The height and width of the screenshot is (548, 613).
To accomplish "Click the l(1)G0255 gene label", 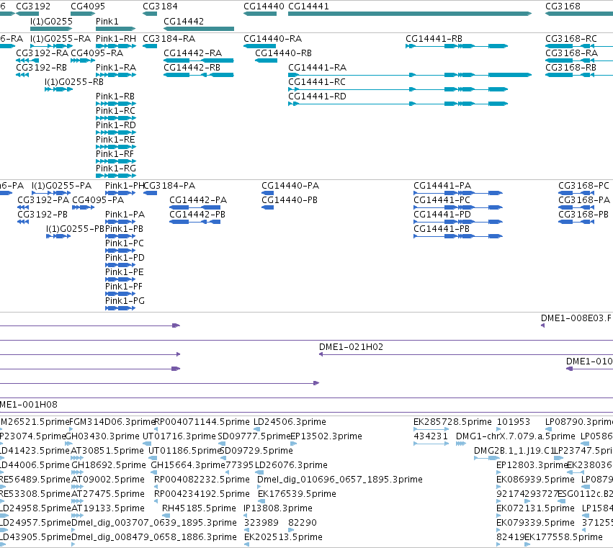I will 51,22.
